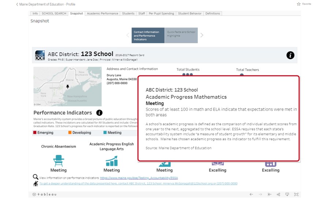Go to next story point with right chevron
This screenshot has height=201, width=316.
coord(202,36)
